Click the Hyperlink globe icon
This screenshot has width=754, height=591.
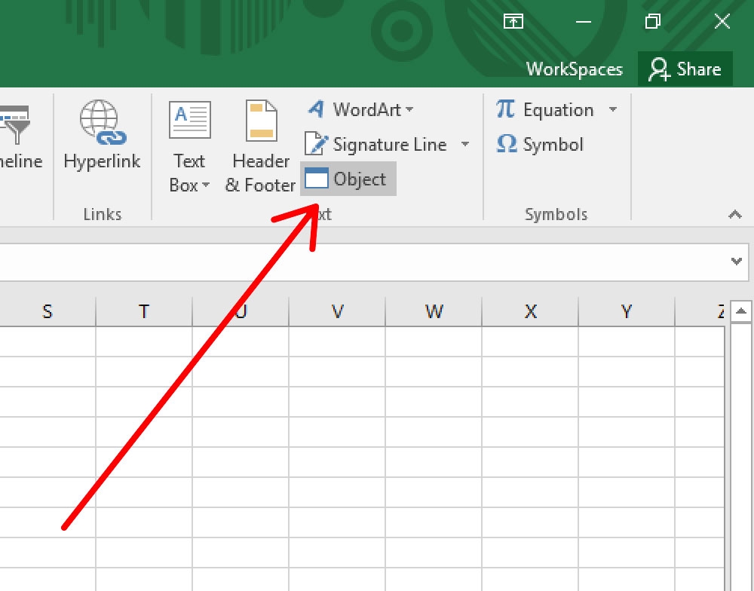tap(103, 122)
